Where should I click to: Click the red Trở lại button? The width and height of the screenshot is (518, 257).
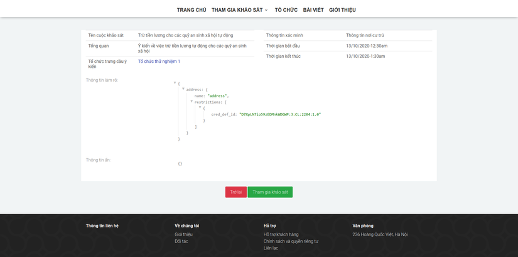point(236,192)
